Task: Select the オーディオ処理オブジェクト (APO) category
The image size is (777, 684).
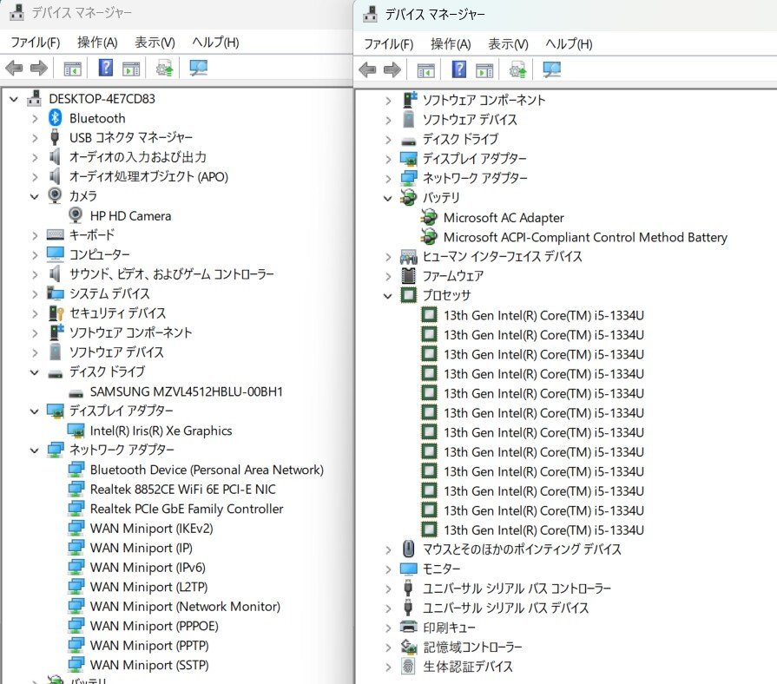Action: pyautogui.click(x=148, y=176)
